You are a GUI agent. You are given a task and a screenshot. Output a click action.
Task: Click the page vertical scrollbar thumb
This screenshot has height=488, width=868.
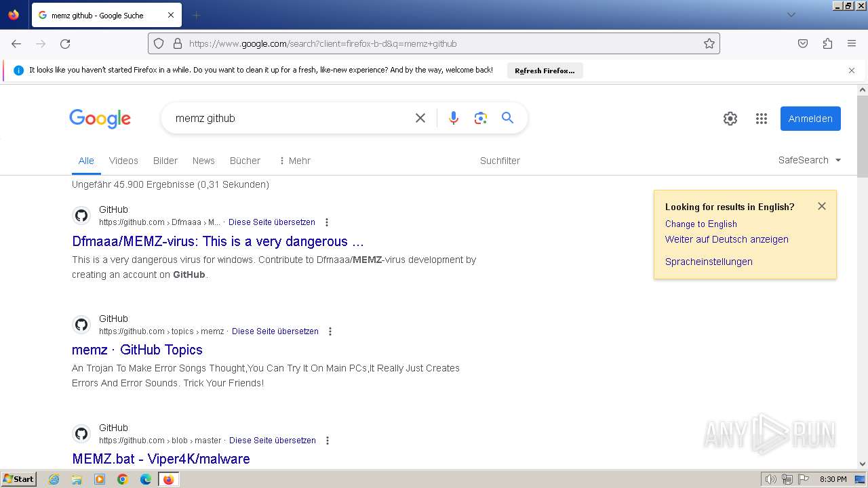point(863,136)
